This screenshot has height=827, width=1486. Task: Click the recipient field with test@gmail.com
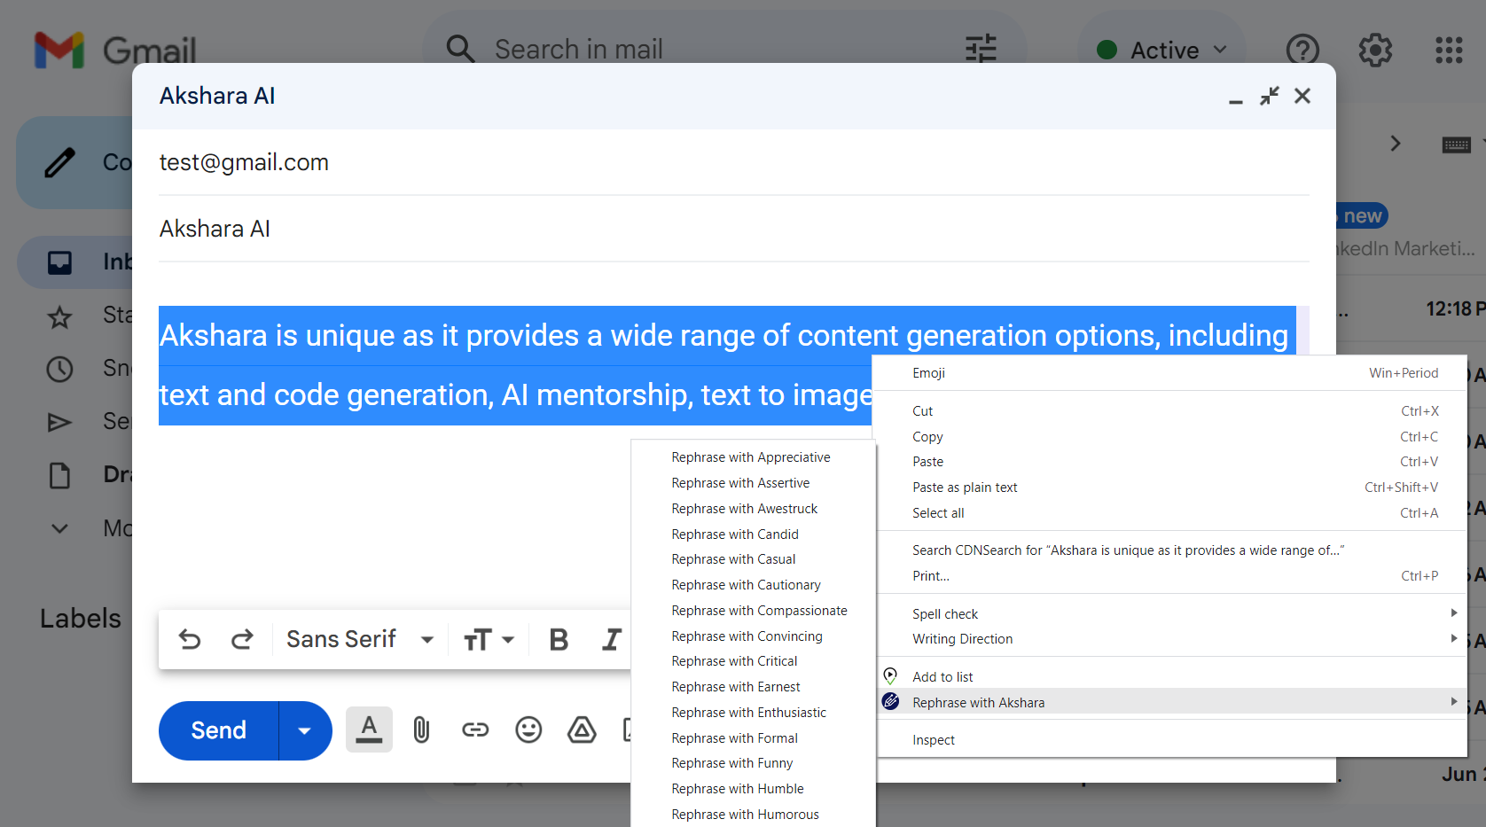[244, 162]
